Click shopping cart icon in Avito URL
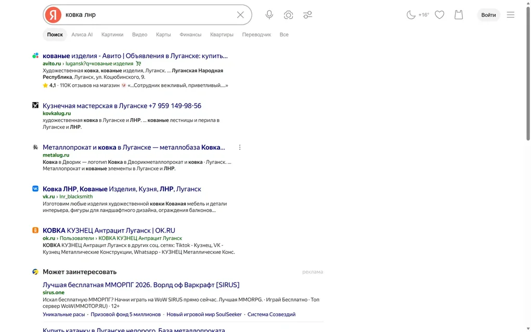Viewport: 531px width, 332px height. coord(138,63)
